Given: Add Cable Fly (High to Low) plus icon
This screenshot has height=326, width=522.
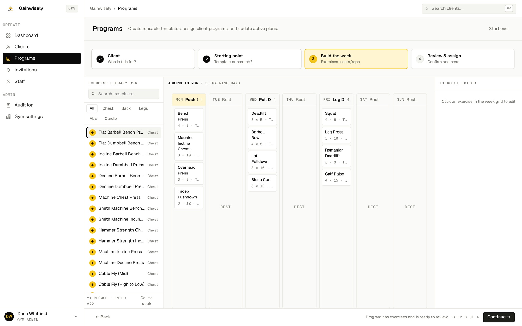Looking at the screenshot, I should [x=92, y=285].
